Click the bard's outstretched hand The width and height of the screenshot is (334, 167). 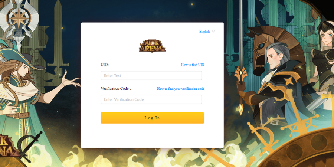click(x=70, y=79)
